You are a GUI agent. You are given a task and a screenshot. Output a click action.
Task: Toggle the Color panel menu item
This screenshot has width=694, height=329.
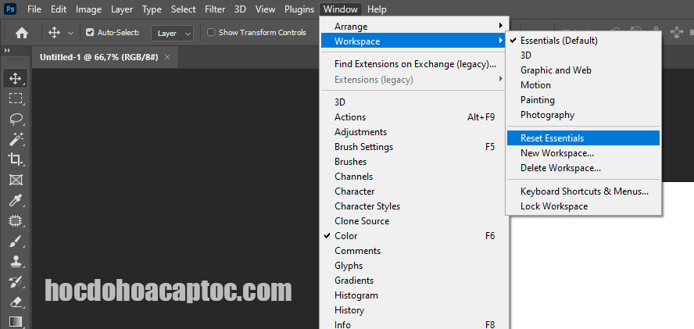tap(346, 236)
